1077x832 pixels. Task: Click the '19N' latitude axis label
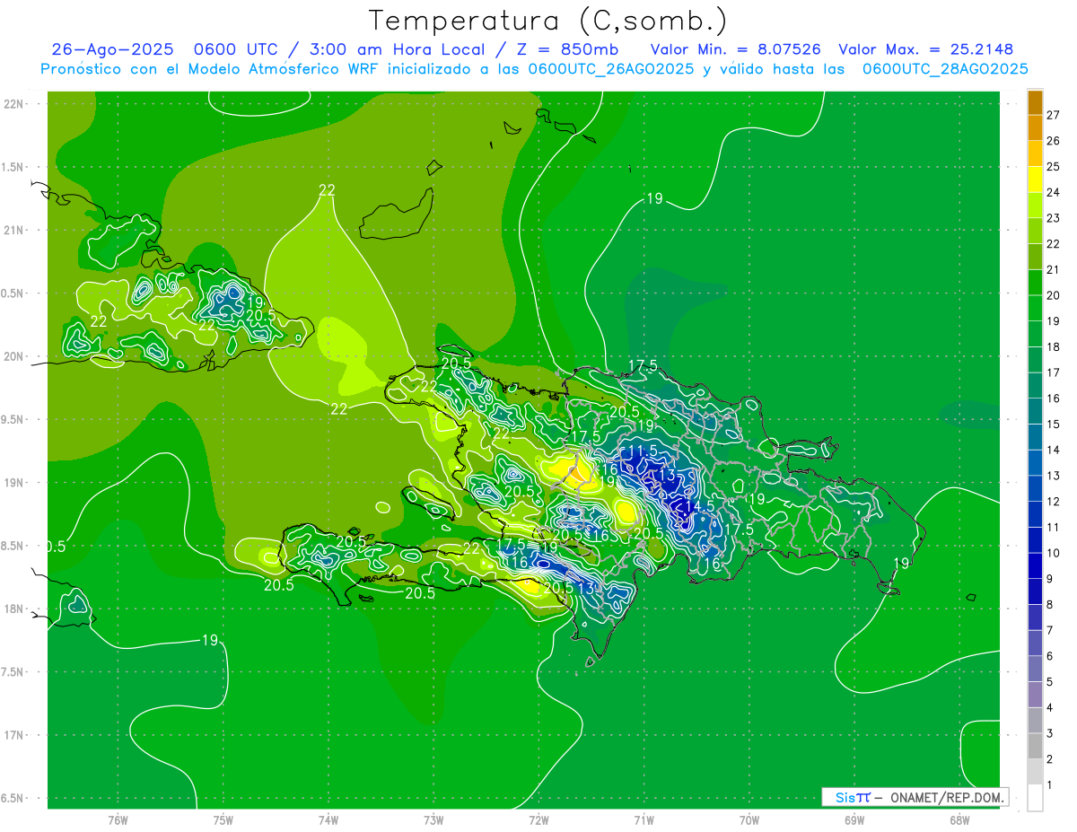(x=13, y=483)
